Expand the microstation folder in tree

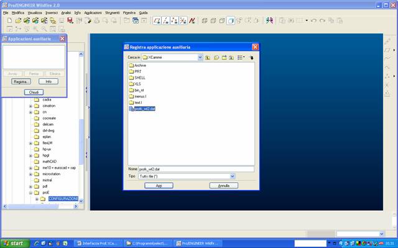tap(30, 174)
